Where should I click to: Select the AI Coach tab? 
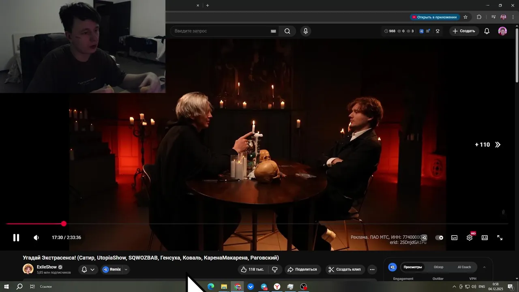tap(464, 267)
